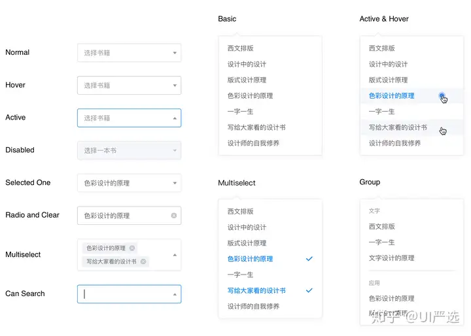Uncheck 写给大家看的设计书 checkmark in Multiselect list
471x336 pixels.
[x=309, y=290]
